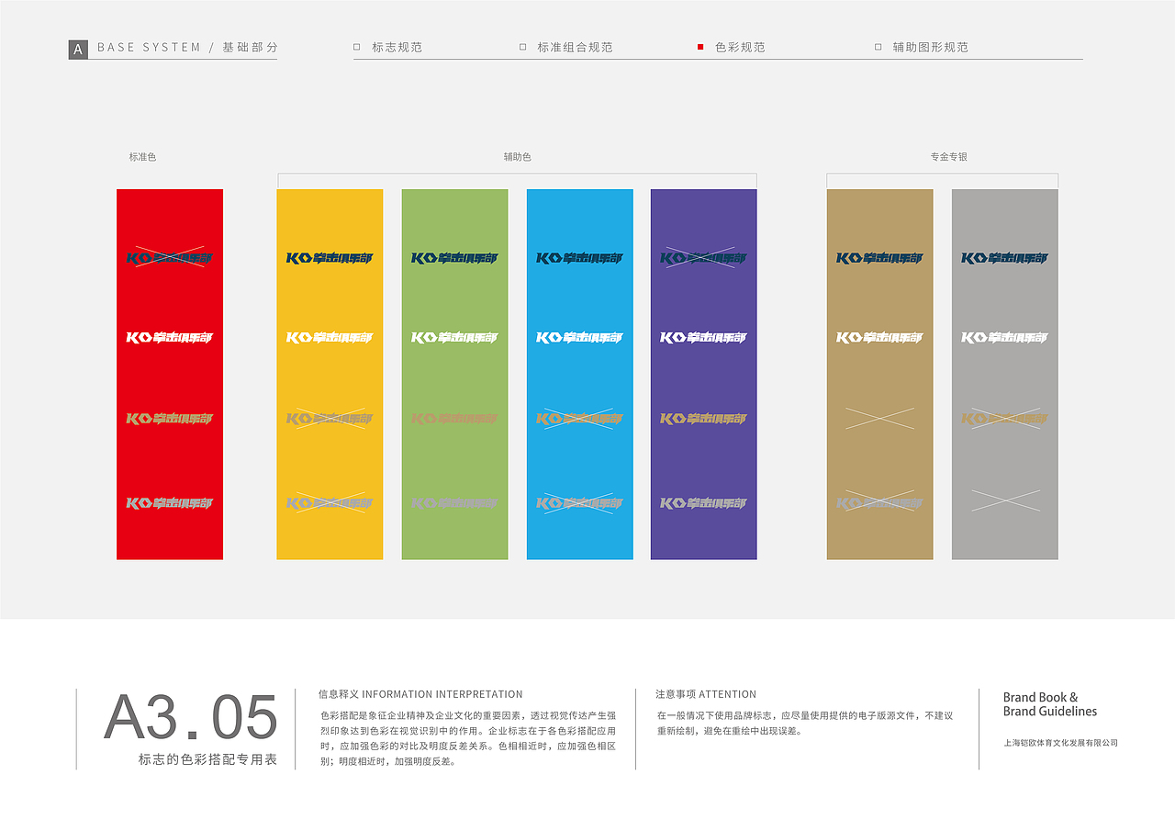Screen dimensions: 1175x831
Task: Select the white logo on the purple swatch
Action: point(703,338)
